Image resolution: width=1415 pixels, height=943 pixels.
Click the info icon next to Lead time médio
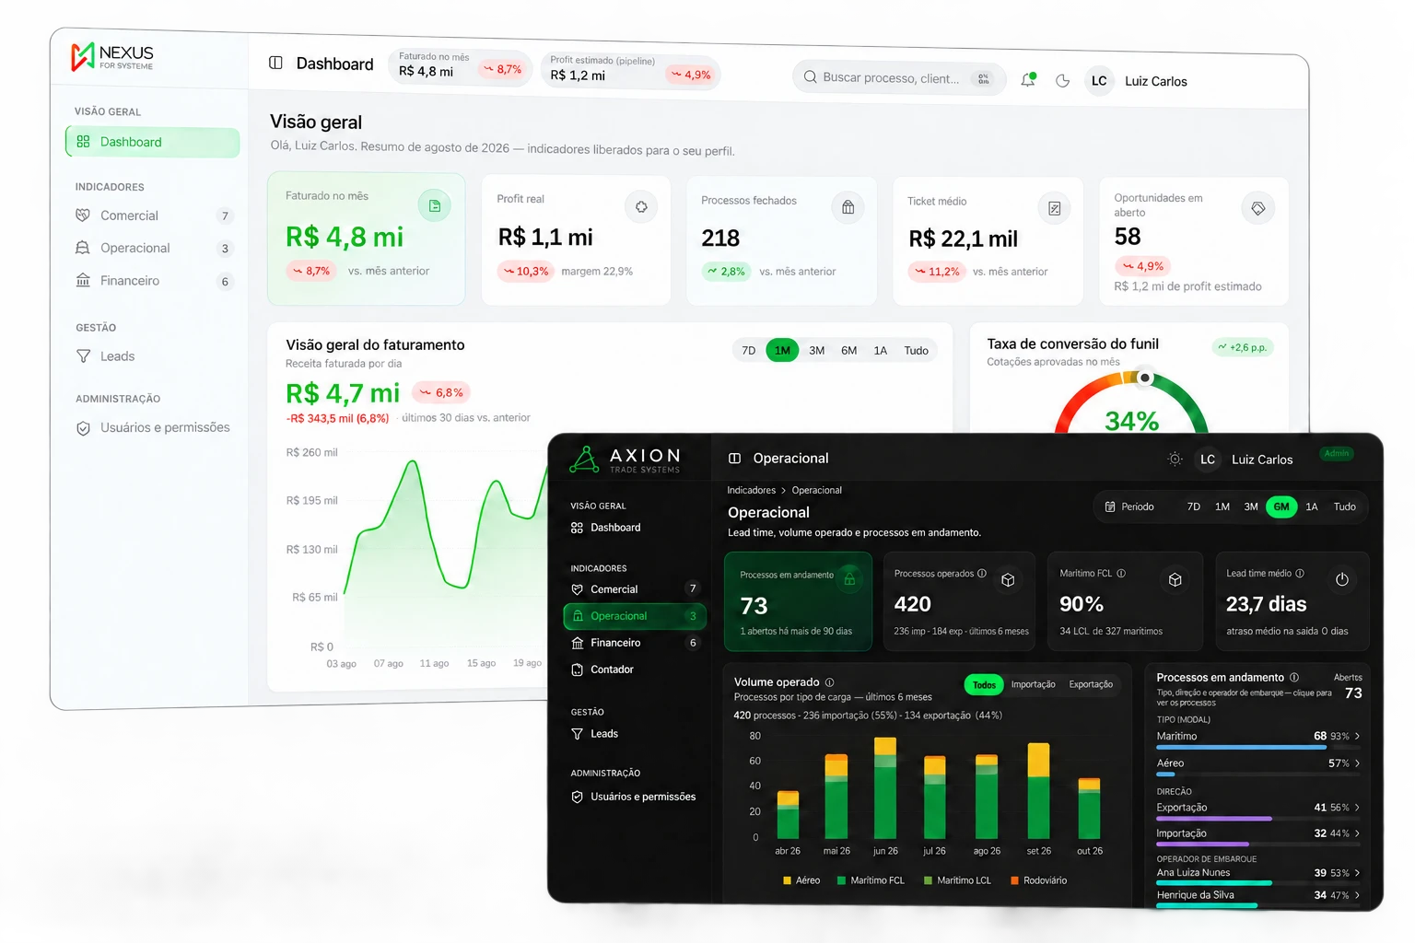click(x=1300, y=574)
